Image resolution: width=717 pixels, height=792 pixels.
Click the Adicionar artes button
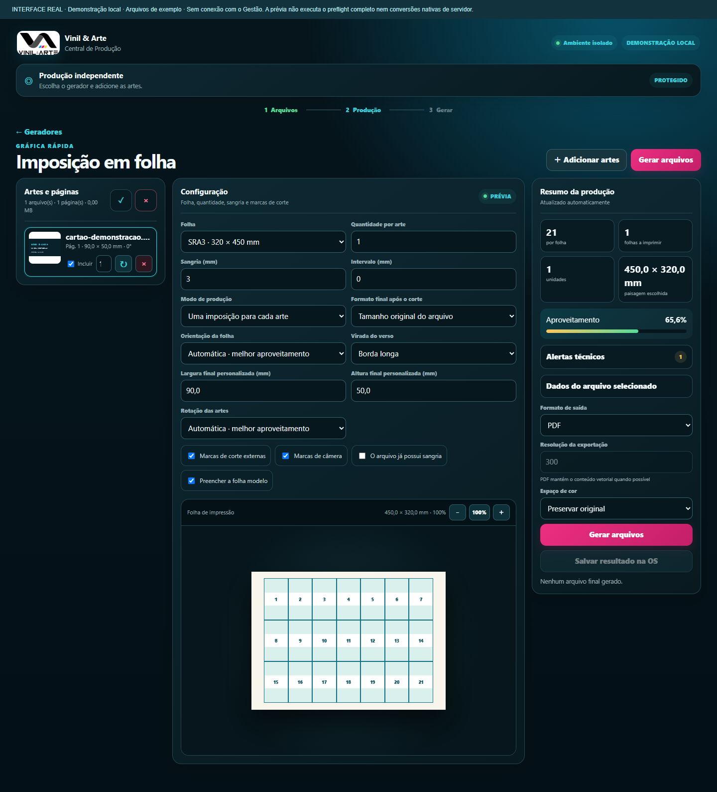587,160
